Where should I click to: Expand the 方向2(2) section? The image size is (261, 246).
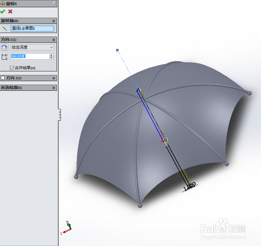(54, 78)
